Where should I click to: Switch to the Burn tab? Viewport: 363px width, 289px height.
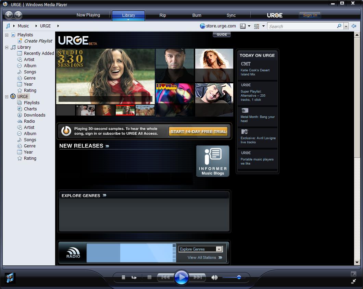click(x=197, y=15)
